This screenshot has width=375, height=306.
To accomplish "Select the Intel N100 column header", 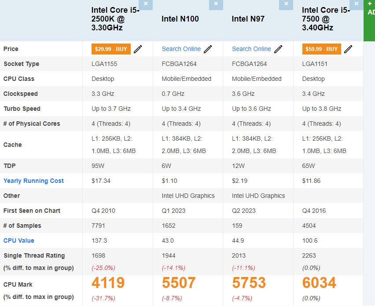I will point(180,19).
